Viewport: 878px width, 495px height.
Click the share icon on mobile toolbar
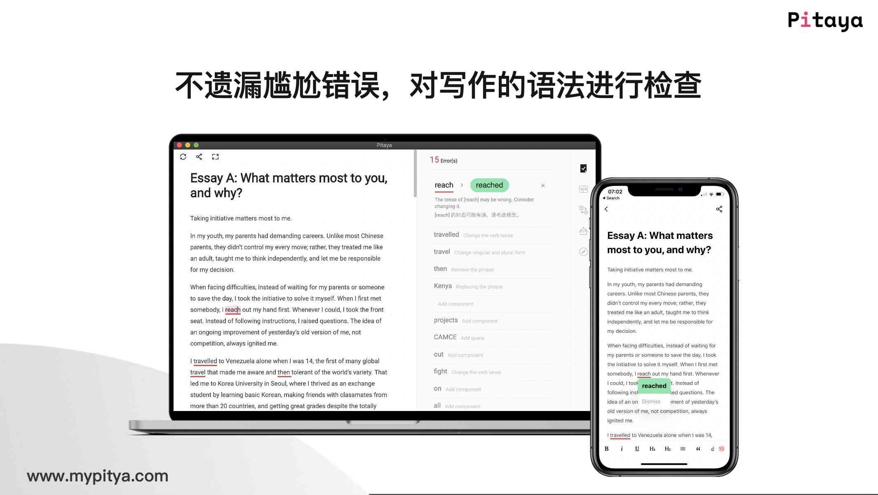pyautogui.click(x=718, y=209)
